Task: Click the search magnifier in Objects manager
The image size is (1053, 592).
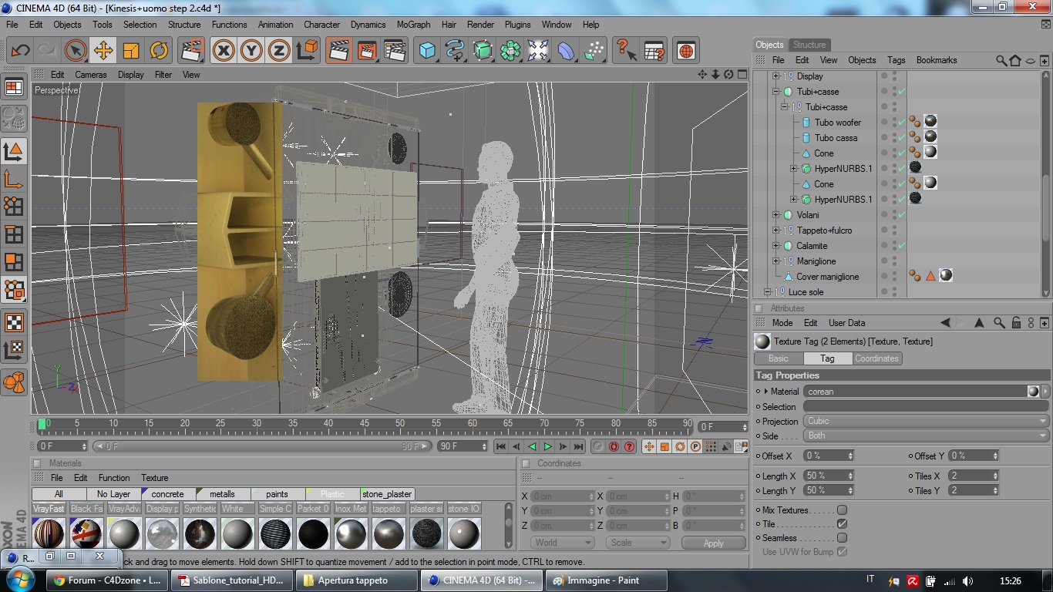Action: 1001,60
